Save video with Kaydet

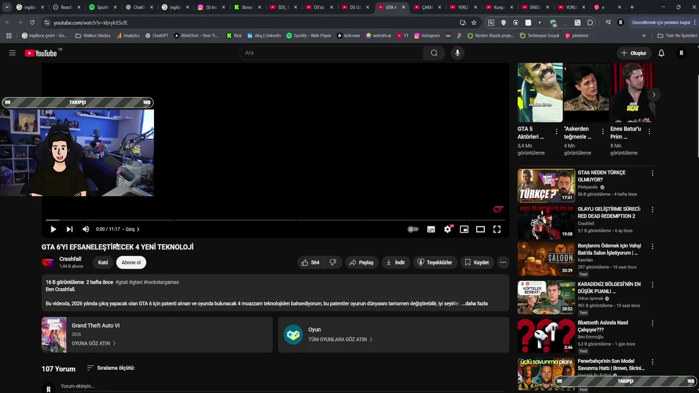pos(477,263)
